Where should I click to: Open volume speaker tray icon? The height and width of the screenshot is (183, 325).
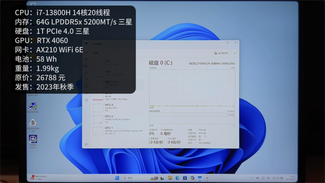[278, 178]
